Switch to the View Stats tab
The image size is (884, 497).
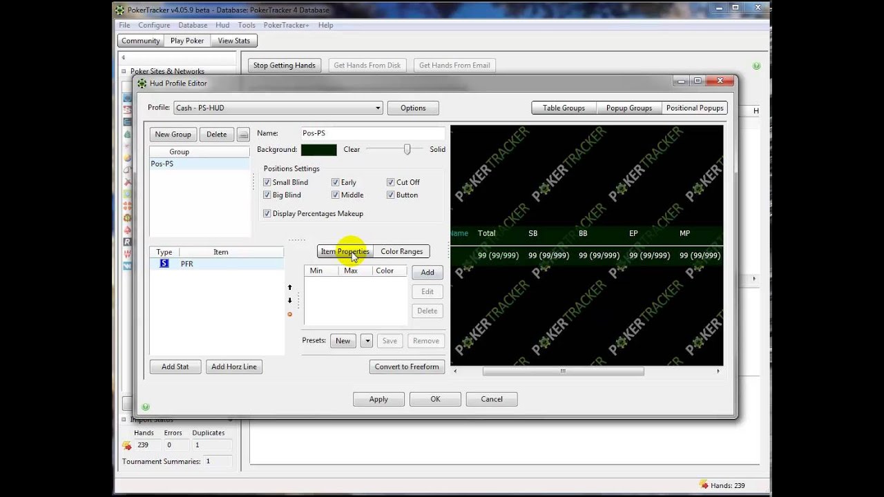[x=234, y=41]
